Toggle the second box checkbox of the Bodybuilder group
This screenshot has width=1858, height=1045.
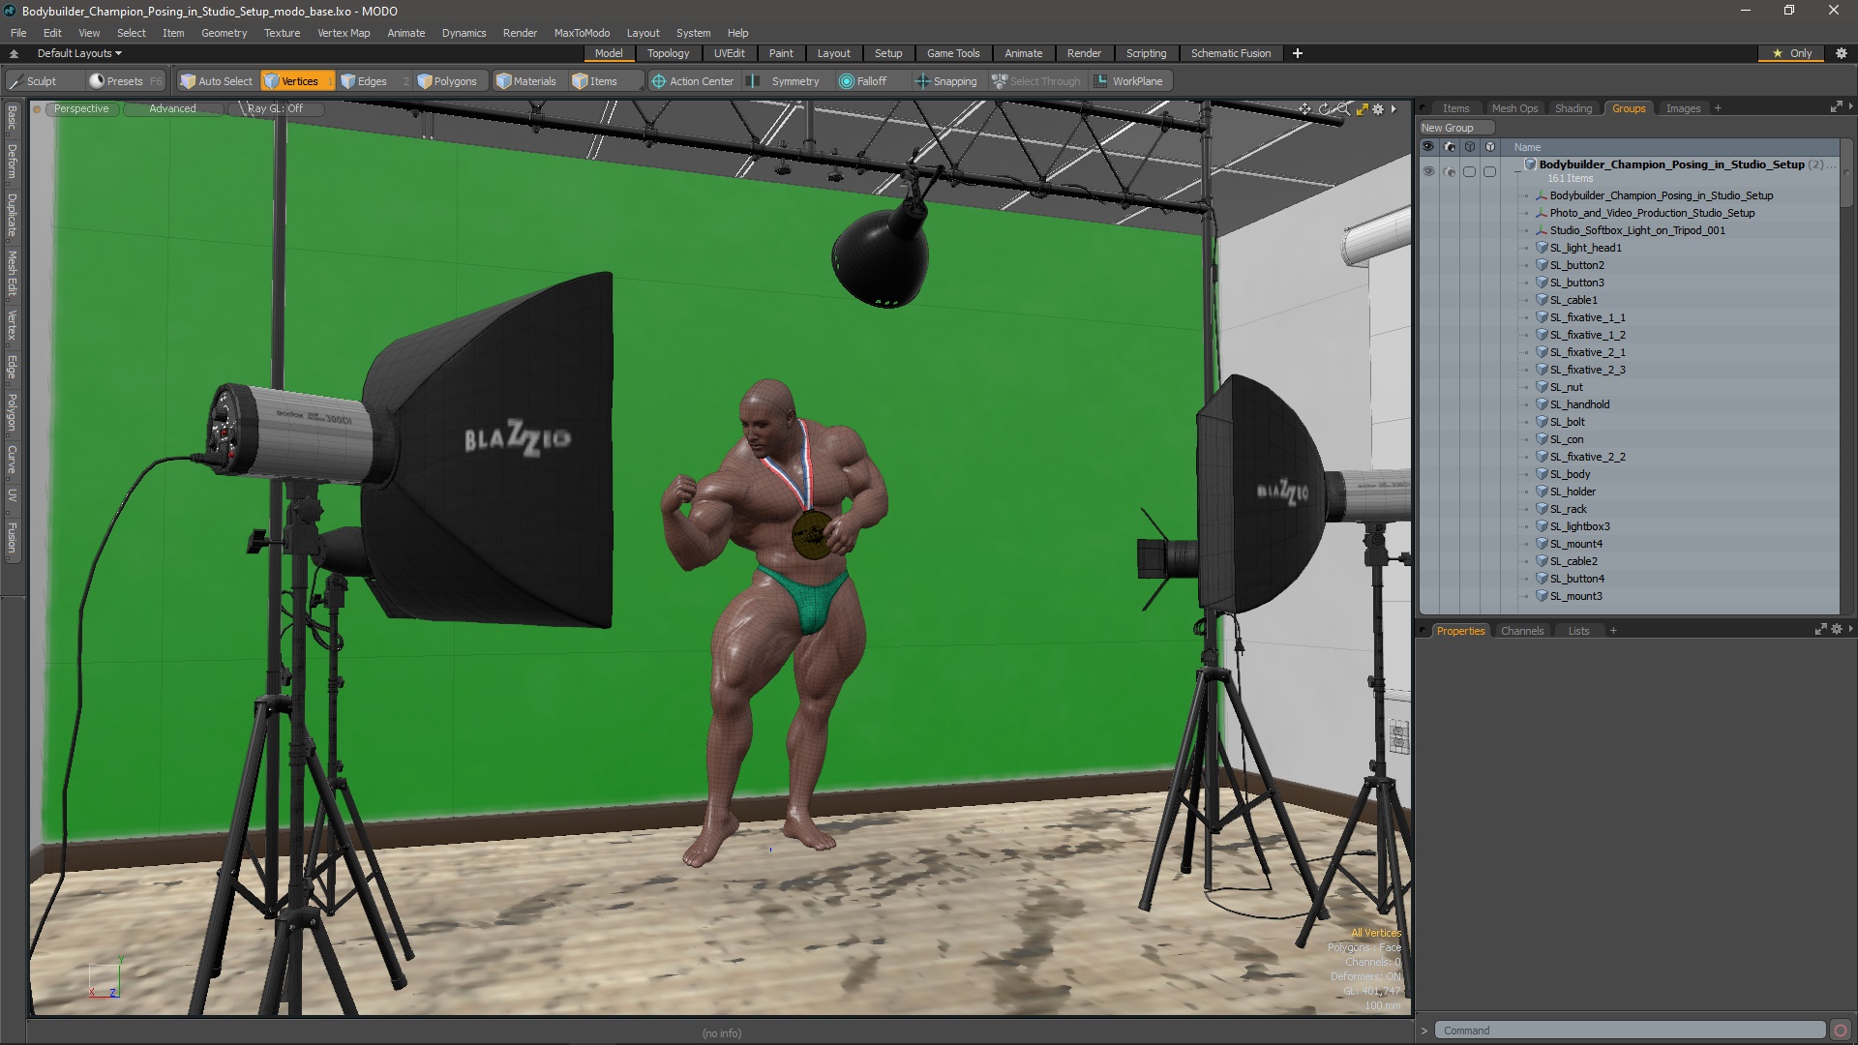[x=1489, y=171]
